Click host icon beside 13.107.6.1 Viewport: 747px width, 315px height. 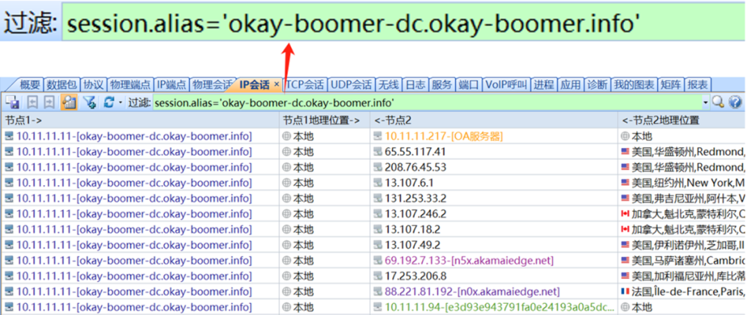coord(378,183)
